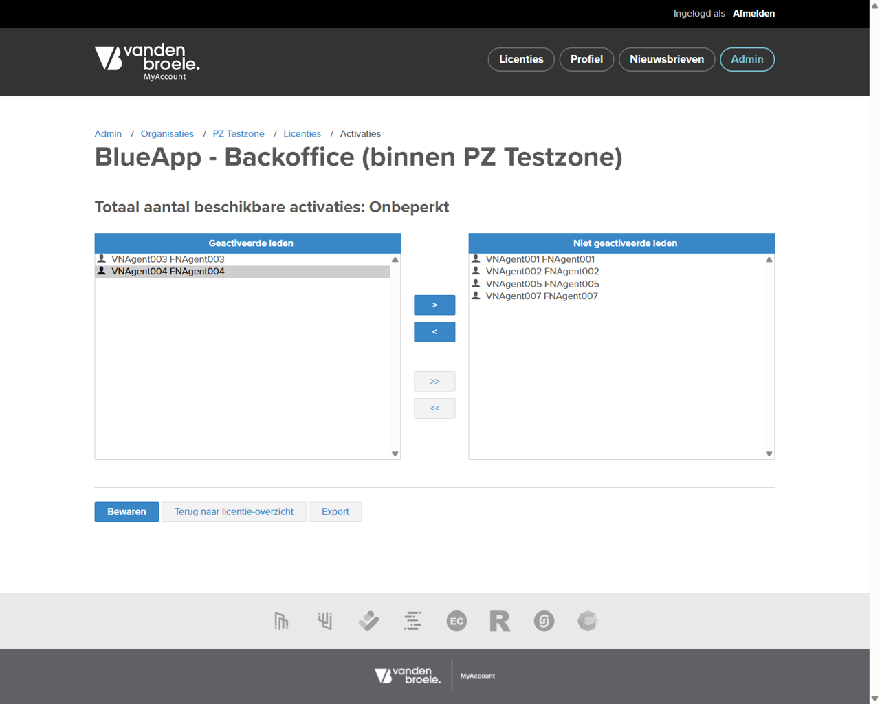Click the footer R letter icon
Image resolution: width=880 pixels, height=704 pixels.
(x=500, y=621)
